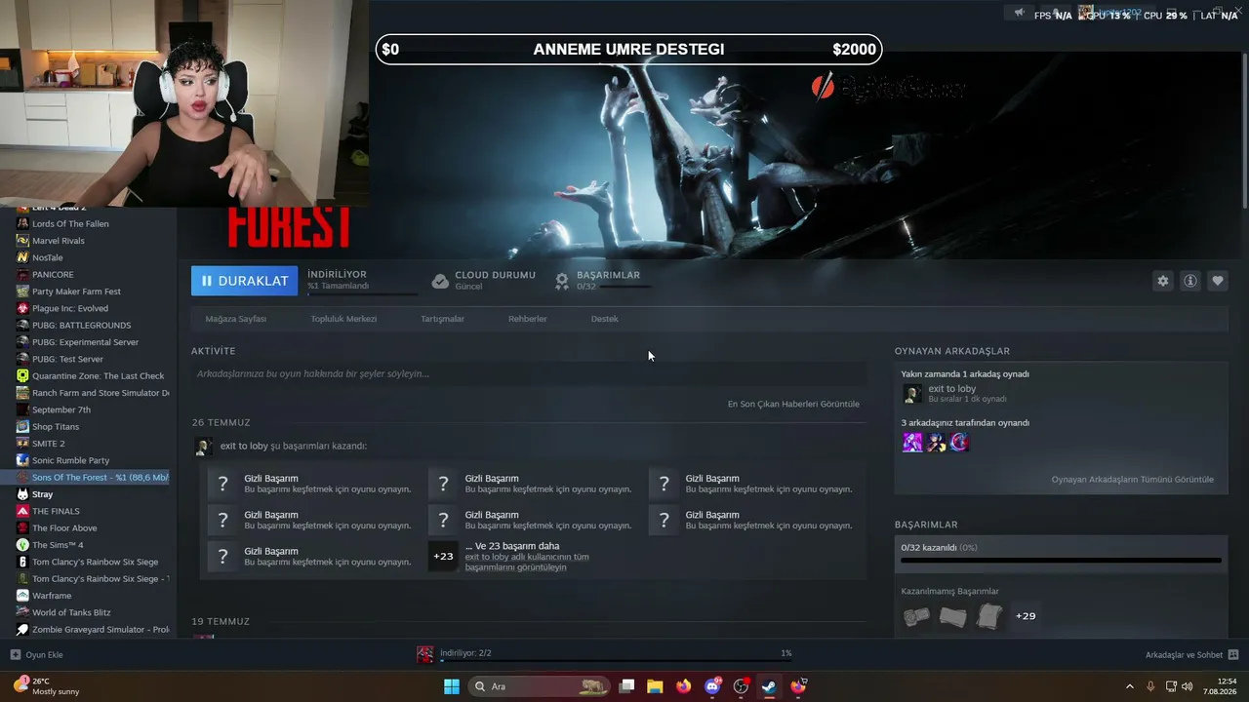Open the Destek tab
This screenshot has height=702, width=1249.
pyautogui.click(x=605, y=319)
